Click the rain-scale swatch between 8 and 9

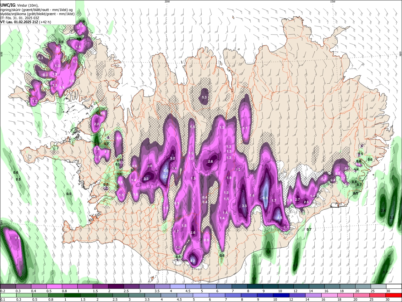pos(249,295)
